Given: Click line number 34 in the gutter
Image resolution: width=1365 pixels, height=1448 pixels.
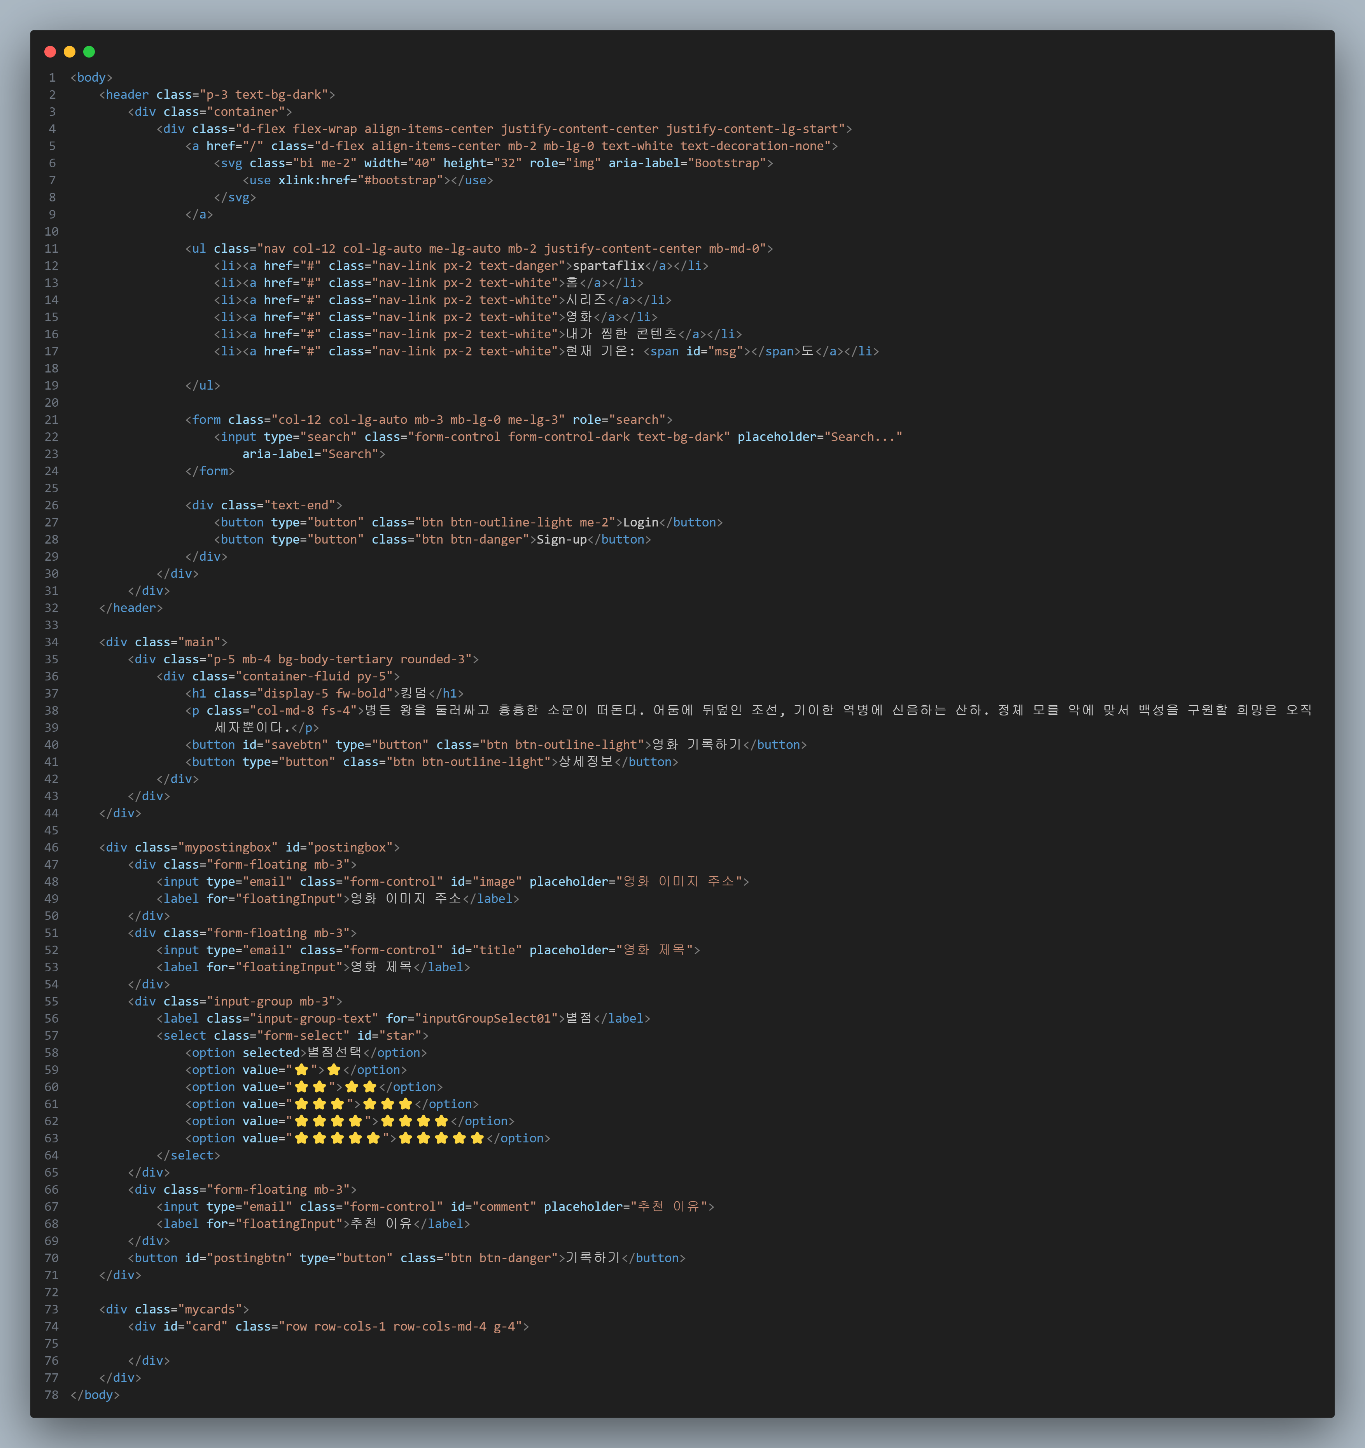Looking at the screenshot, I should point(51,642).
